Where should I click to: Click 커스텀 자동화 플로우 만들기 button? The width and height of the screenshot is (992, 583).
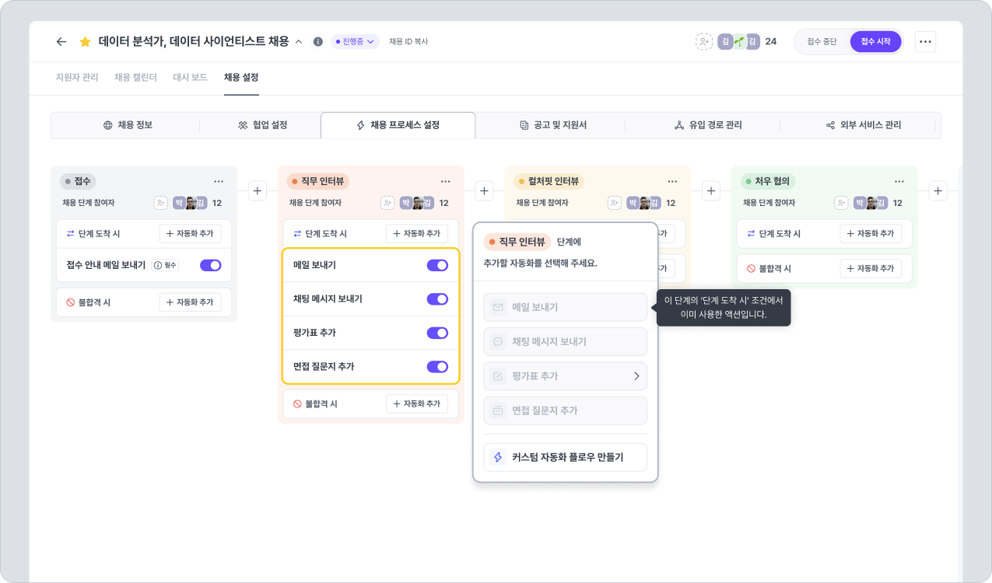565,457
